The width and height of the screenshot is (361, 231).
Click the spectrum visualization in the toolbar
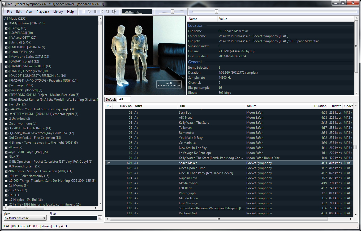coord(137,12)
